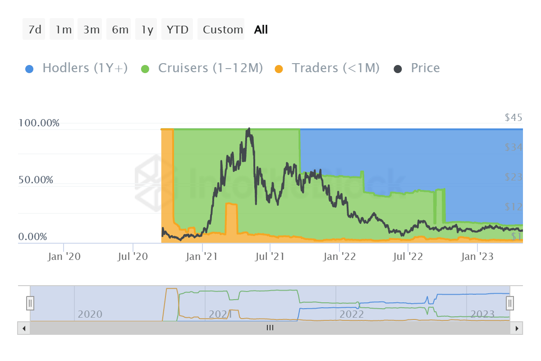Click the scrollbar right arrow
Screen dimensions: 541x361
pyautogui.click(x=517, y=328)
